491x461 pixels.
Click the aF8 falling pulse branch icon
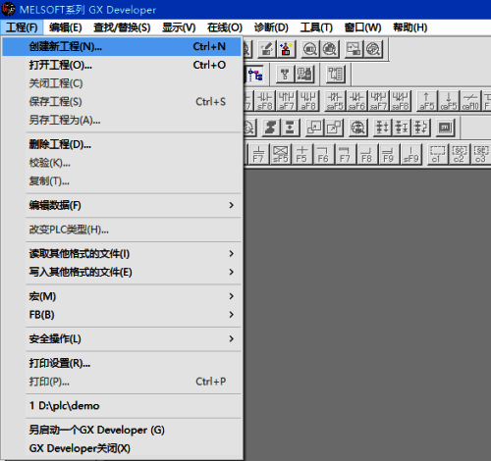click(308, 101)
